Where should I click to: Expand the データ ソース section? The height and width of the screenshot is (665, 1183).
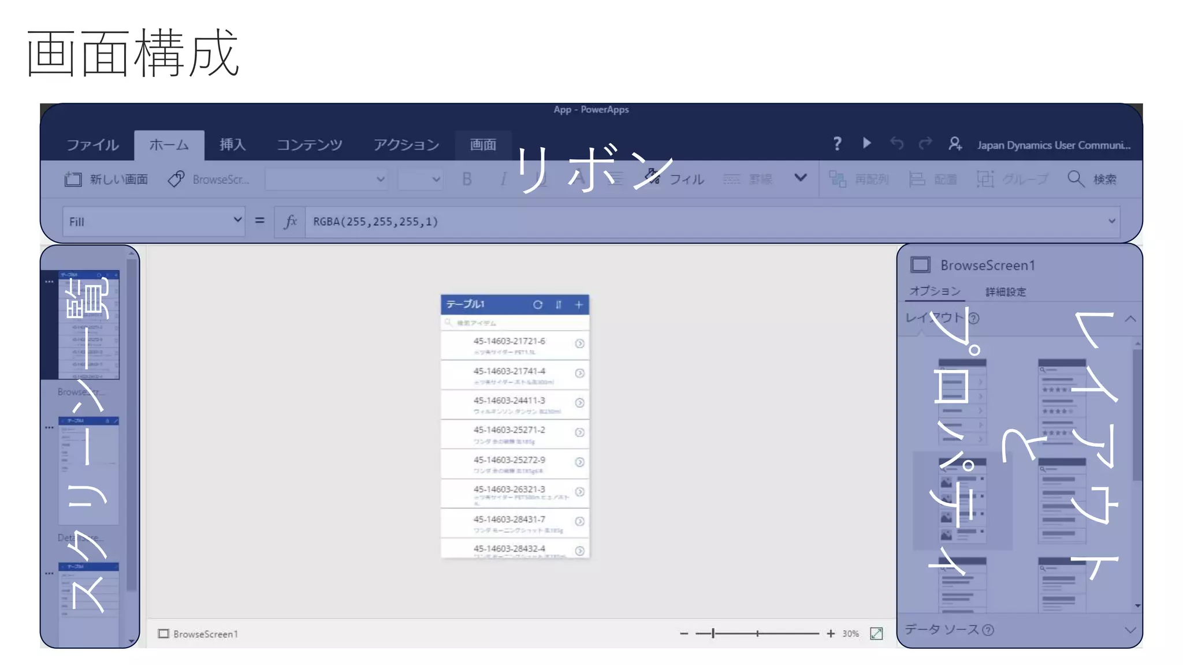coord(1130,630)
